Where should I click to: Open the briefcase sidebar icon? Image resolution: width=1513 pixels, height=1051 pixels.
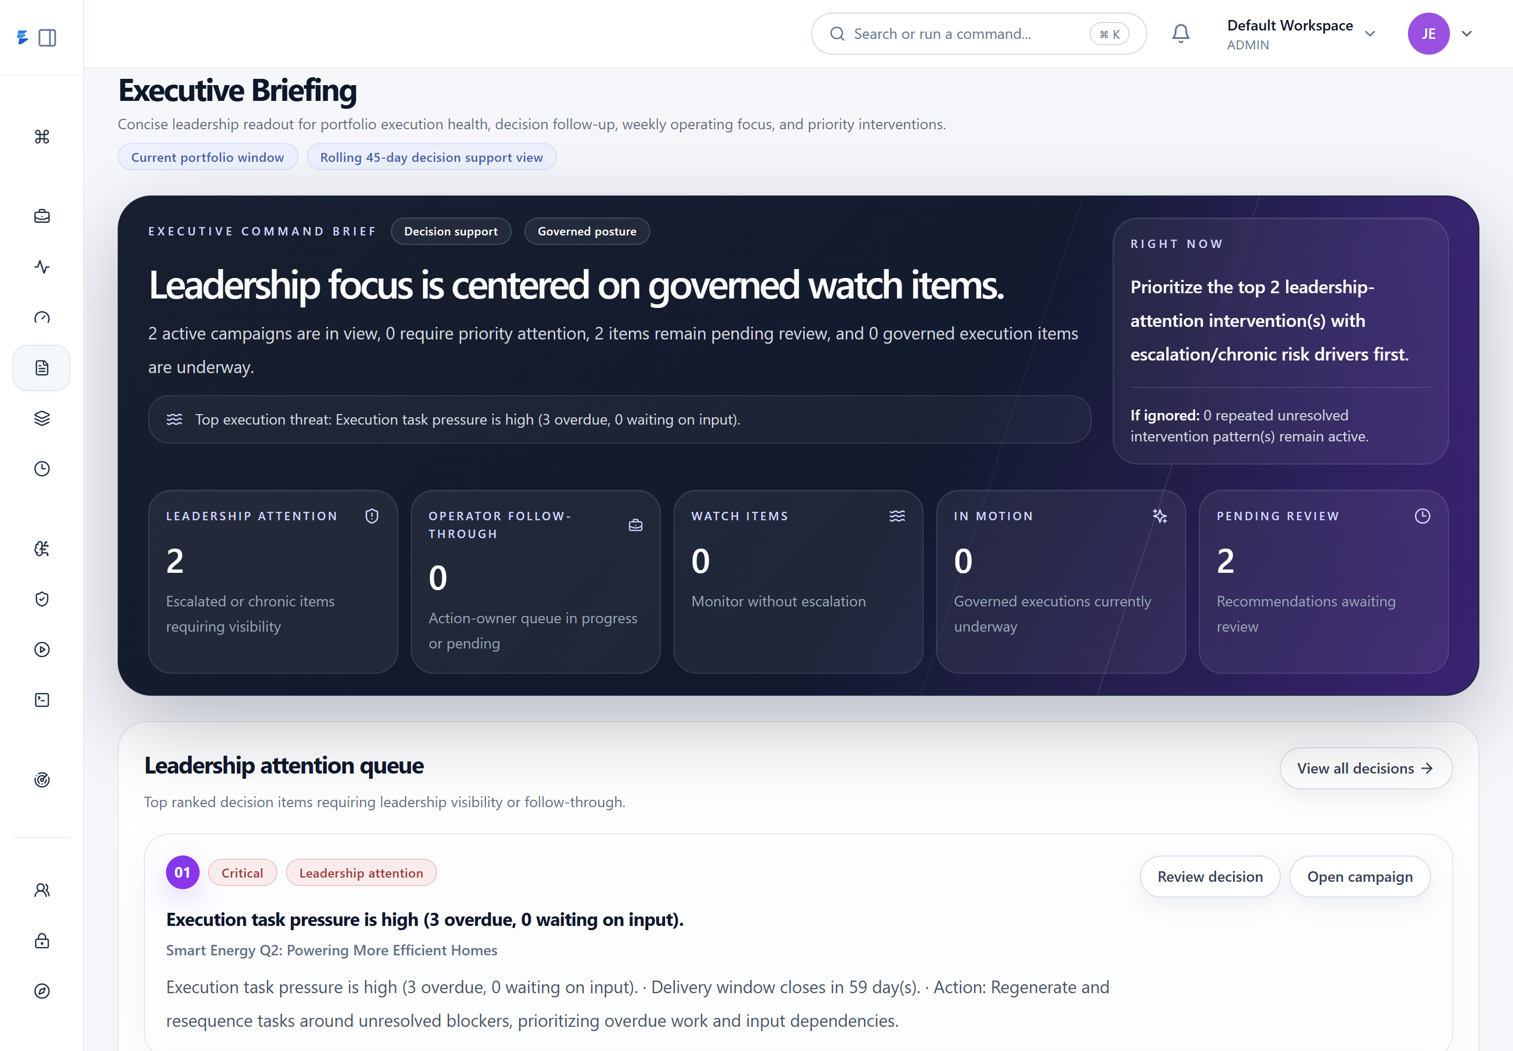pos(42,216)
